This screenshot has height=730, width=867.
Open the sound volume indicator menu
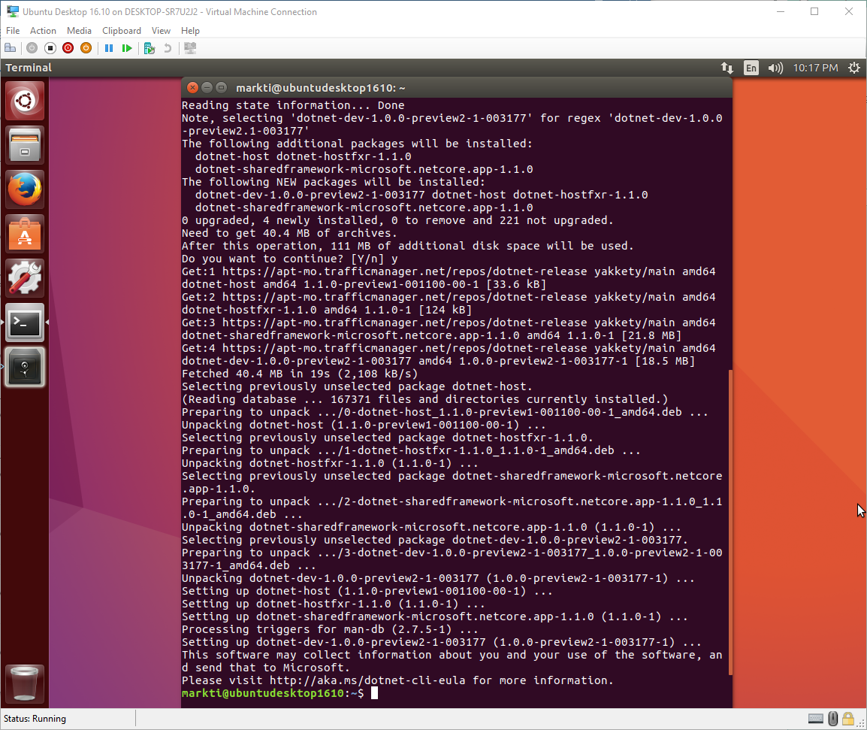coord(775,68)
